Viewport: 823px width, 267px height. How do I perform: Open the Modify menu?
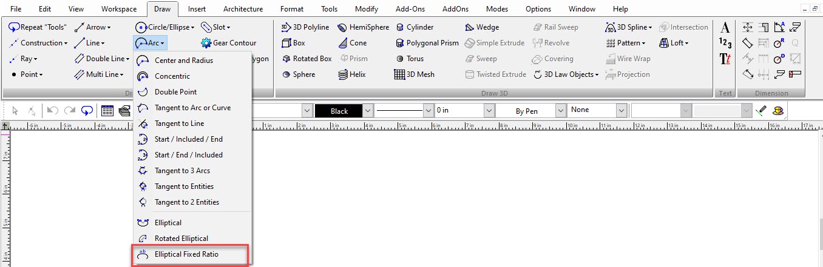(366, 9)
